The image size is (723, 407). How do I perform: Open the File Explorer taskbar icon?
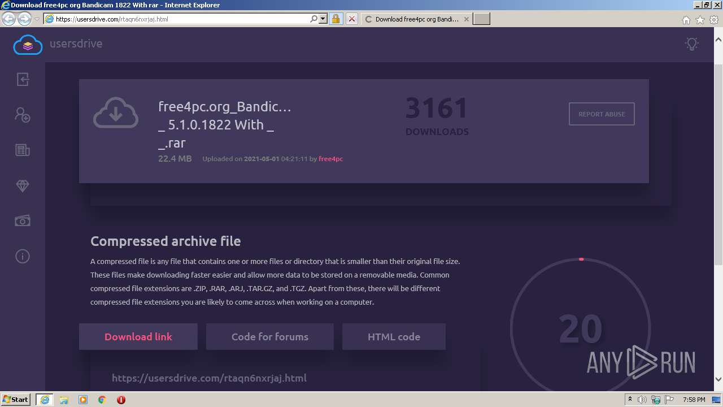64,400
